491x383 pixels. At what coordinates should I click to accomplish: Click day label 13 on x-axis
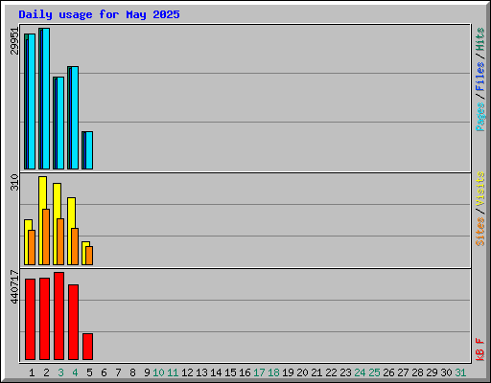point(201,372)
